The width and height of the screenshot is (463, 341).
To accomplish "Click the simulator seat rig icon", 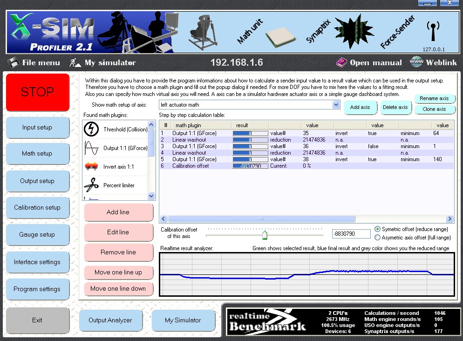I will click(x=203, y=33).
